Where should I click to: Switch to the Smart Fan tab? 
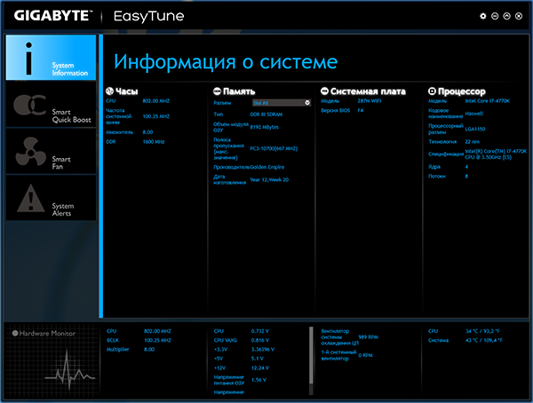click(x=51, y=152)
